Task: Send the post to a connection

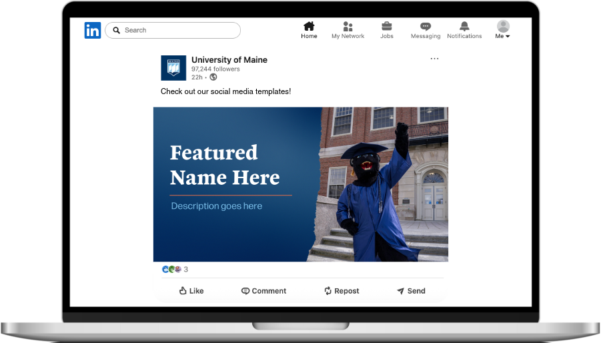Action: pos(411,291)
